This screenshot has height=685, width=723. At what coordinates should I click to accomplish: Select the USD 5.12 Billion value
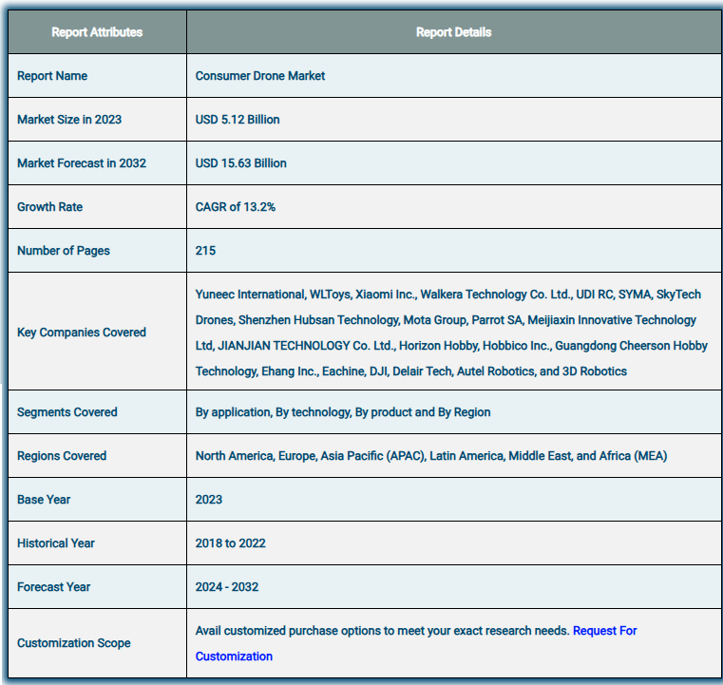pyautogui.click(x=238, y=120)
